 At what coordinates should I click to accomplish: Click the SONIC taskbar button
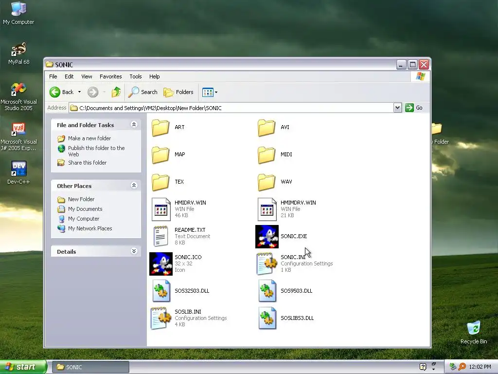tap(90, 367)
